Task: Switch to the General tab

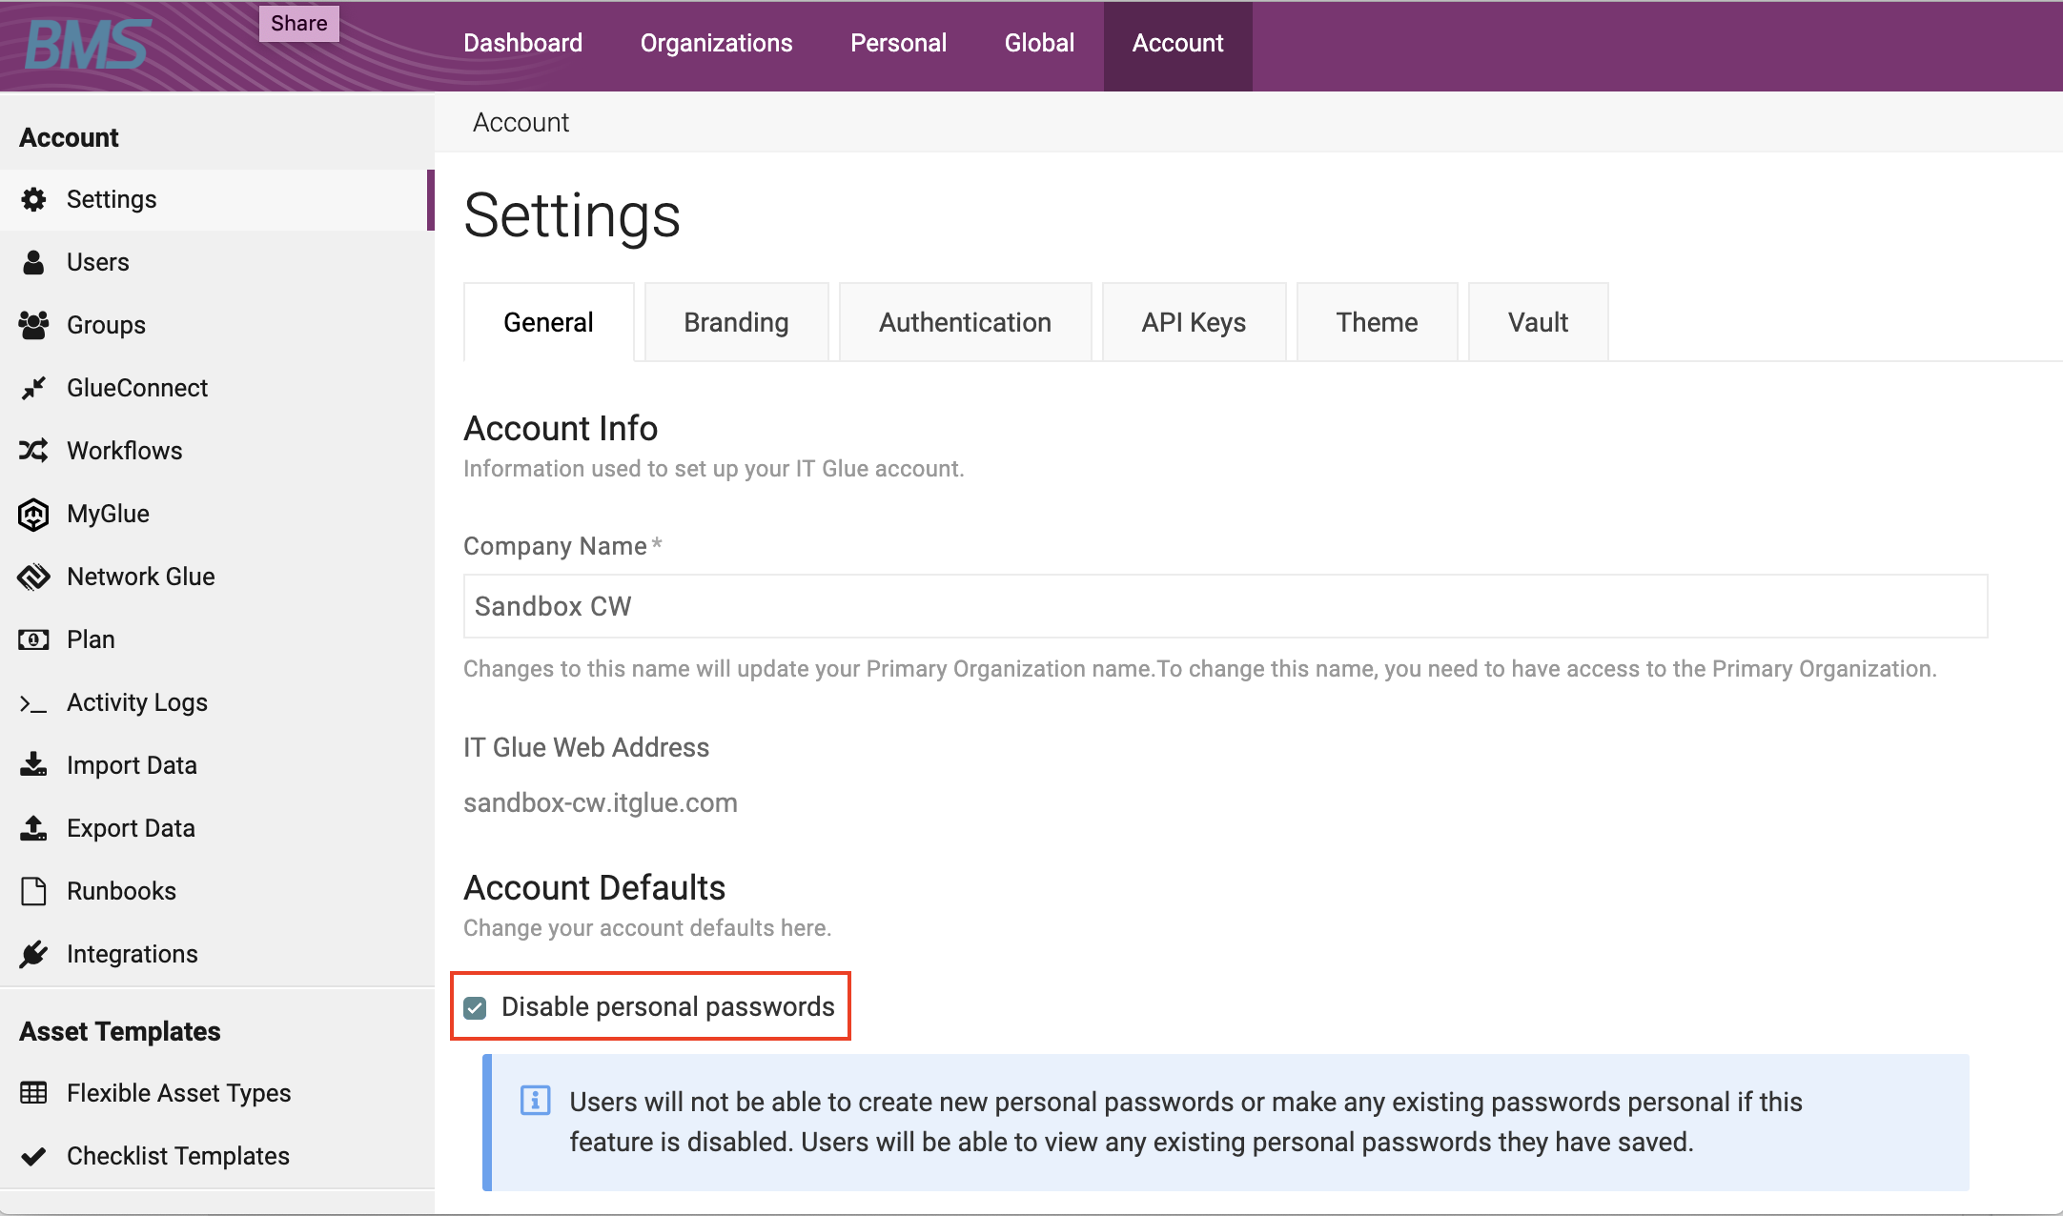Action: (548, 322)
